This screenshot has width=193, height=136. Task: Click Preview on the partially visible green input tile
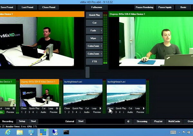pyautogui.click(x=10, y=112)
